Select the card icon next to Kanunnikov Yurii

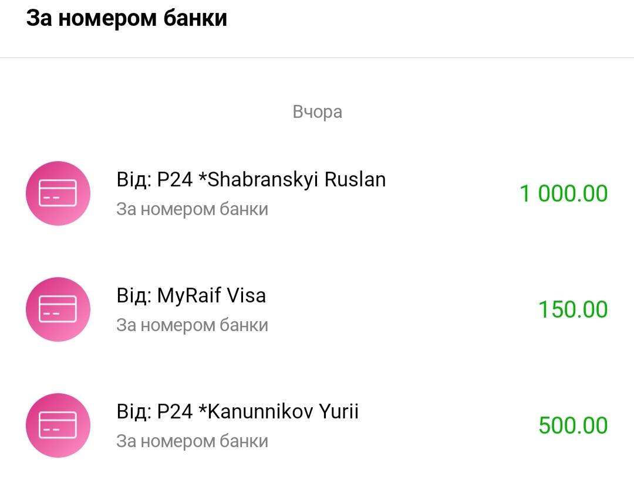(x=58, y=425)
